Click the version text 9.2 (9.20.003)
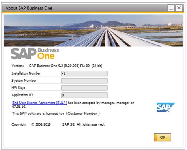This screenshot has width=187, height=150. tap(69, 66)
